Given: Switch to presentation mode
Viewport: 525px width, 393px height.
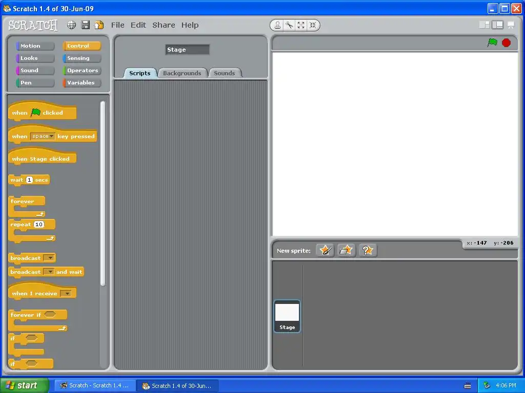Looking at the screenshot, I should coord(511,25).
